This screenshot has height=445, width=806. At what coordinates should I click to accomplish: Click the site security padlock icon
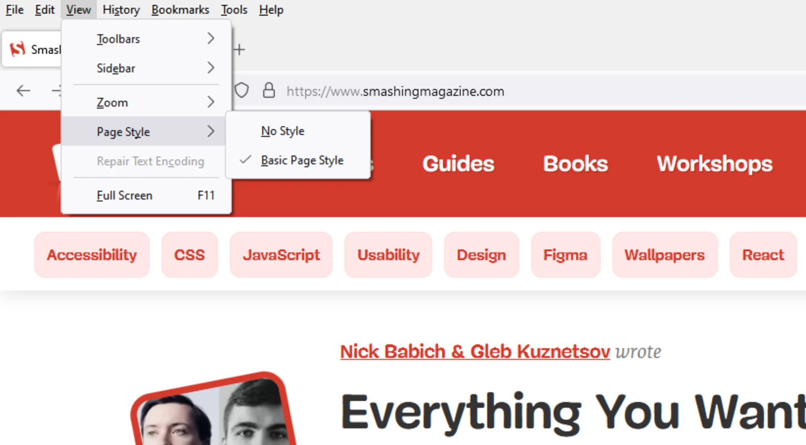269,90
